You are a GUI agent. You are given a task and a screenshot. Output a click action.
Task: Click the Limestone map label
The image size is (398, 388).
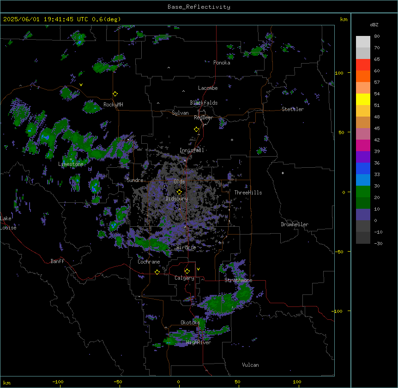(x=71, y=164)
